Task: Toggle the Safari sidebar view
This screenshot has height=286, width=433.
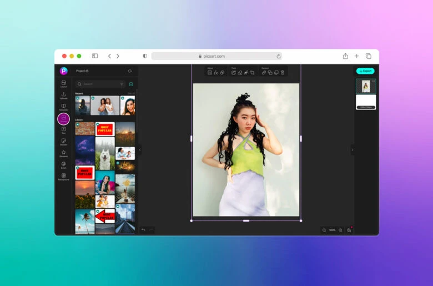Action: pyautogui.click(x=95, y=56)
